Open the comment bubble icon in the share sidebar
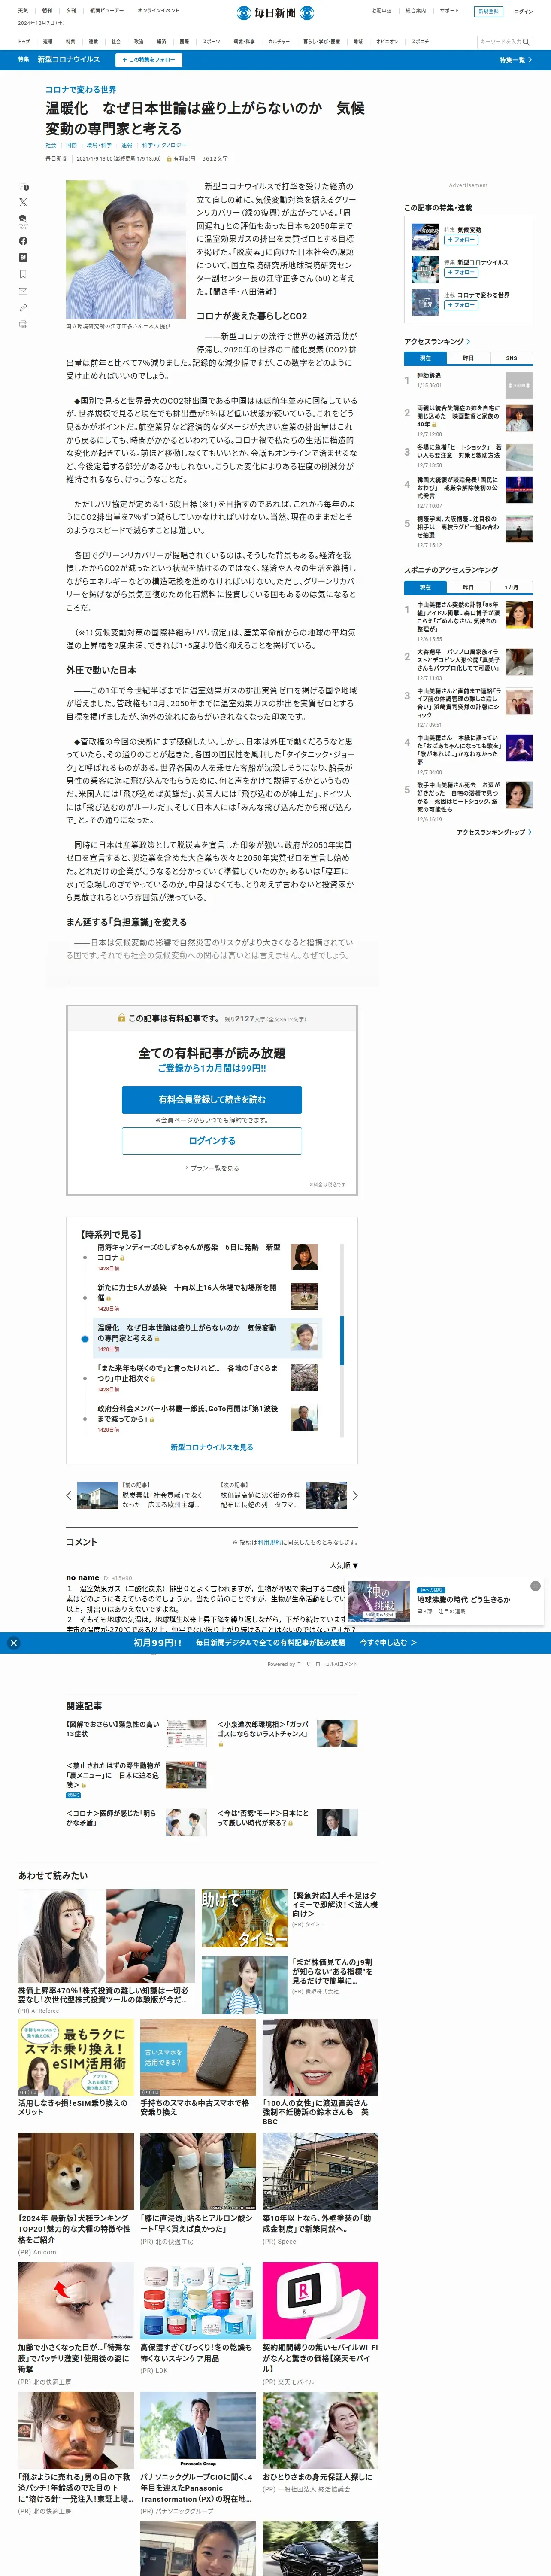 click(x=23, y=186)
